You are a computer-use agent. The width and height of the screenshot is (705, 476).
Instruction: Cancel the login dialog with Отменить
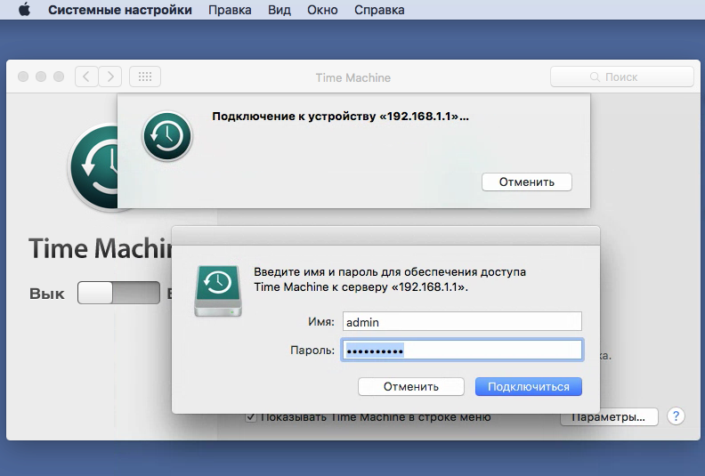click(x=410, y=387)
